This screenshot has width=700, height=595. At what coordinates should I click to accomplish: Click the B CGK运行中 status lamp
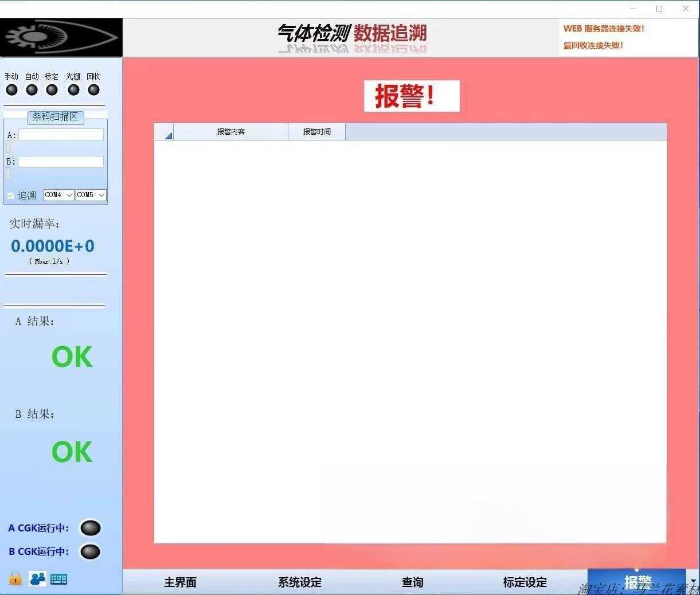click(x=91, y=551)
